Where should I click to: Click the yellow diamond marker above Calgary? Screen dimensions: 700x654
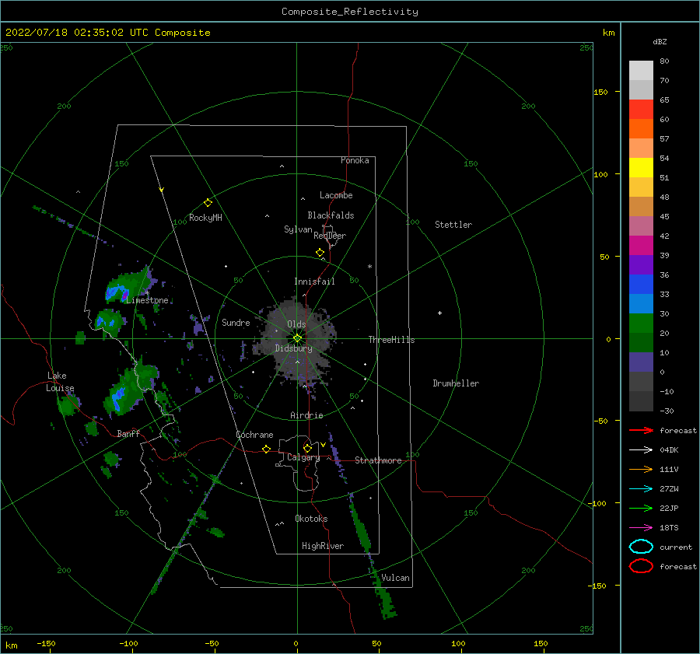coord(307,448)
